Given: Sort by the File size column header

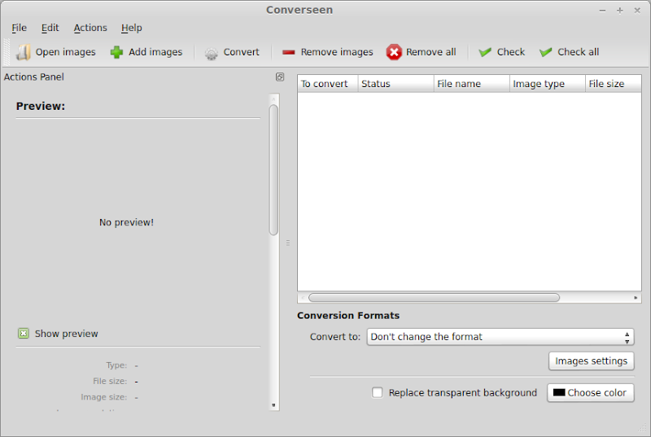Looking at the screenshot, I should pos(614,84).
